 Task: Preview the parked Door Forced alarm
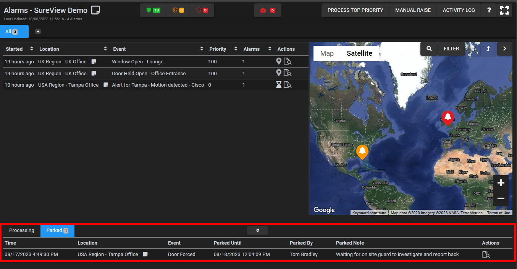point(486,255)
